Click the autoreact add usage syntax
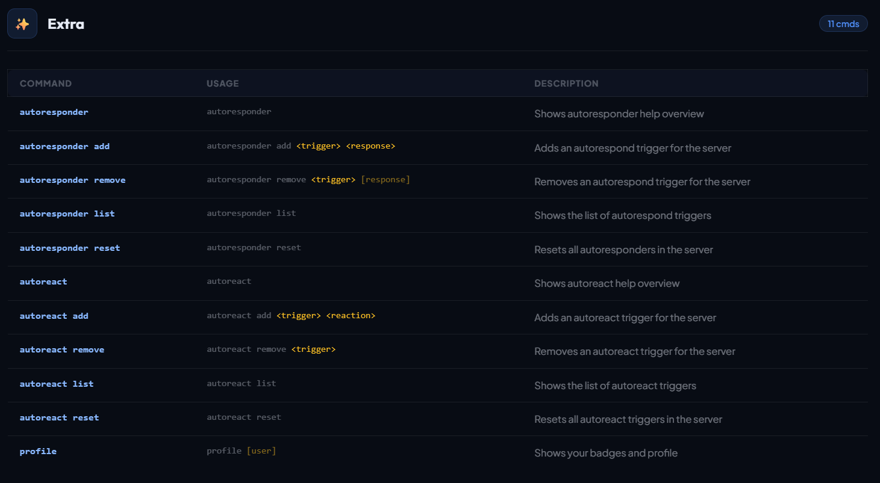This screenshot has height=483, width=880. (x=291, y=315)
